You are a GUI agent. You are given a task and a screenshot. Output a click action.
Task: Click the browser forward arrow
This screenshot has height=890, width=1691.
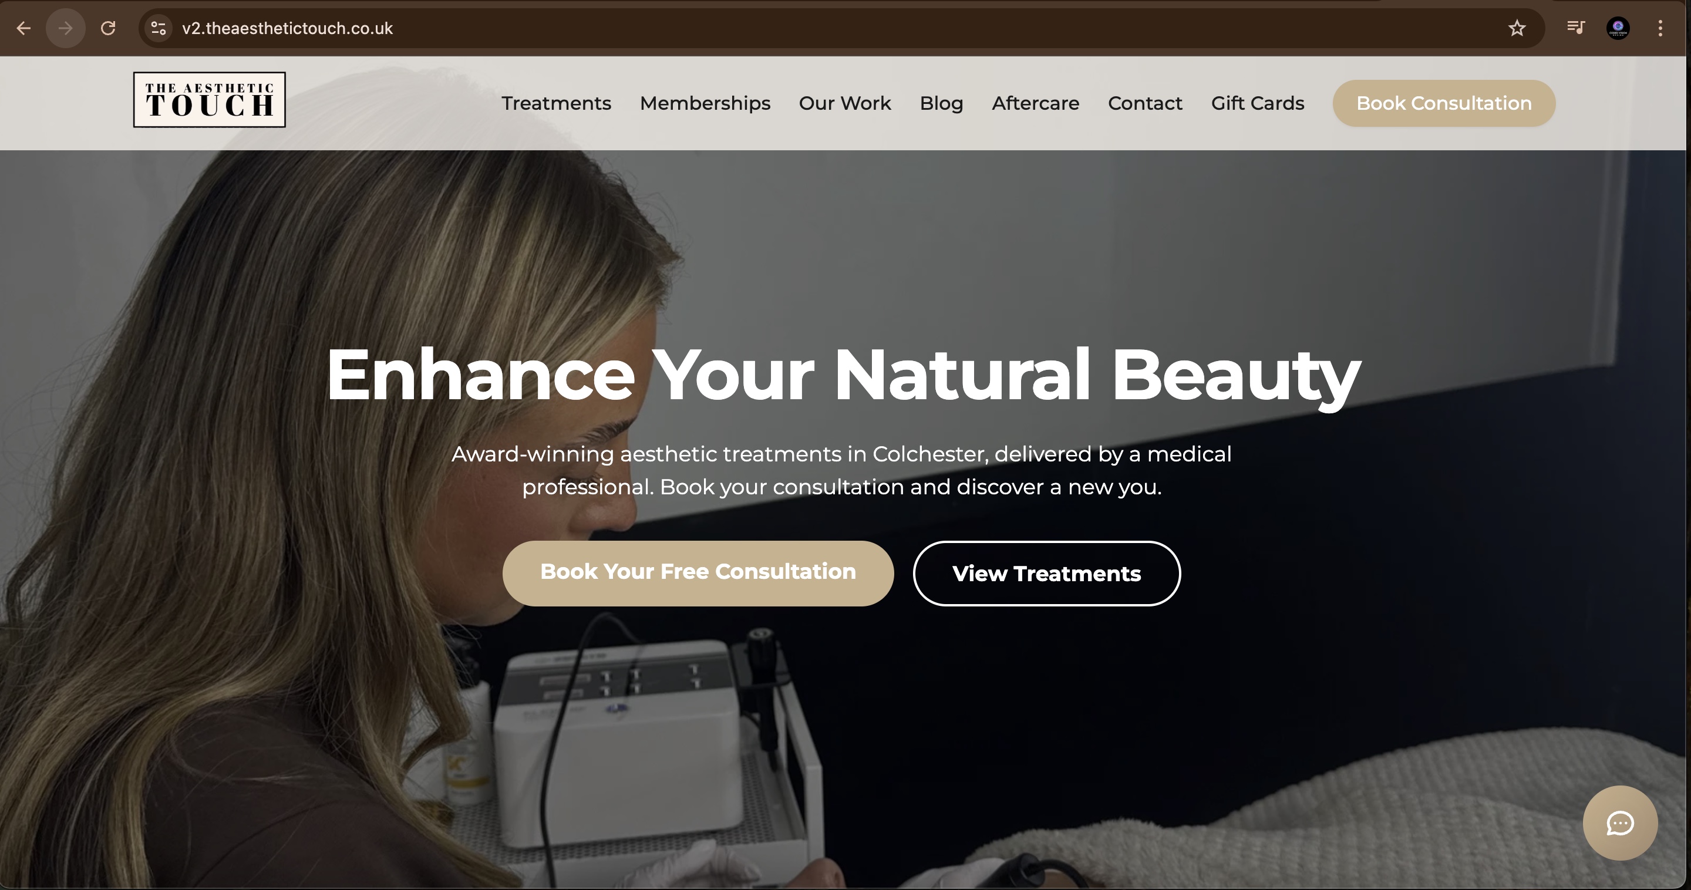(x=66, y=28)
